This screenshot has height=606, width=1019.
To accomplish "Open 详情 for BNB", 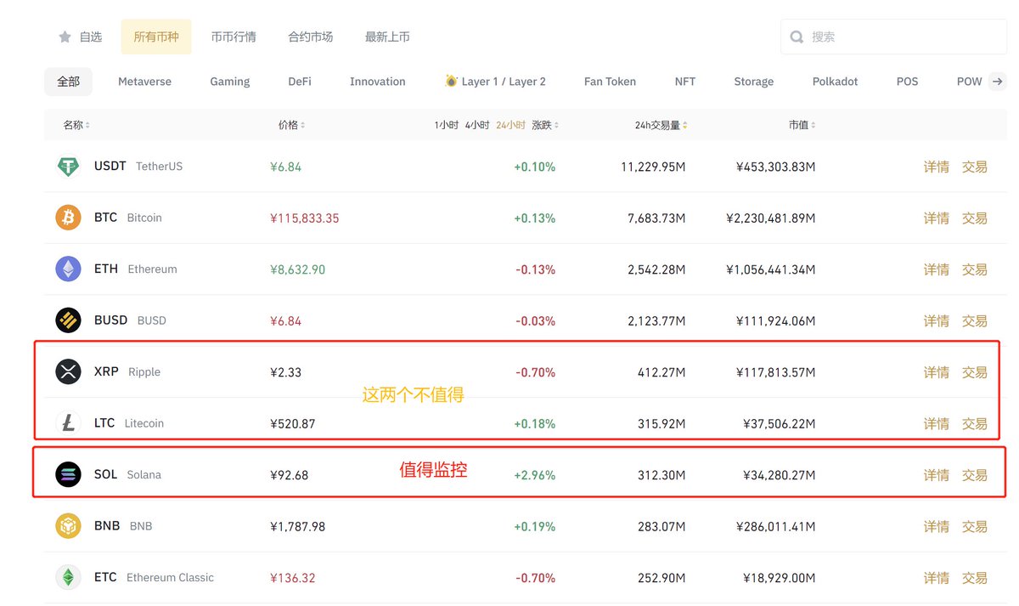I will click(937, 526).
